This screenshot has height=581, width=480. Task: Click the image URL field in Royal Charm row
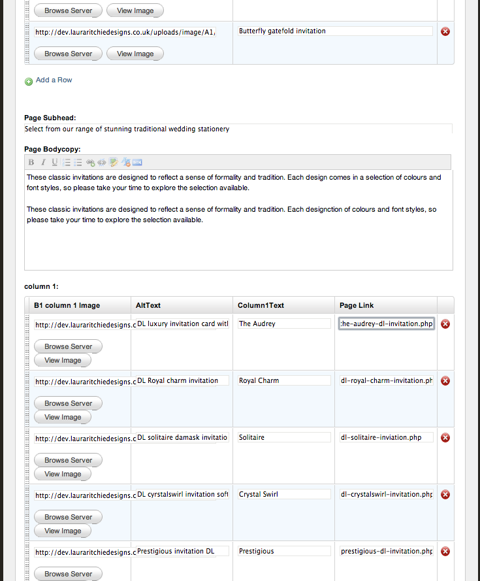tap(85, 382)
